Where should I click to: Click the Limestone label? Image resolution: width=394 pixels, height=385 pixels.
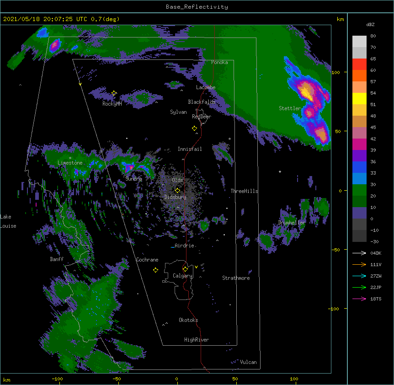point(70,163)
